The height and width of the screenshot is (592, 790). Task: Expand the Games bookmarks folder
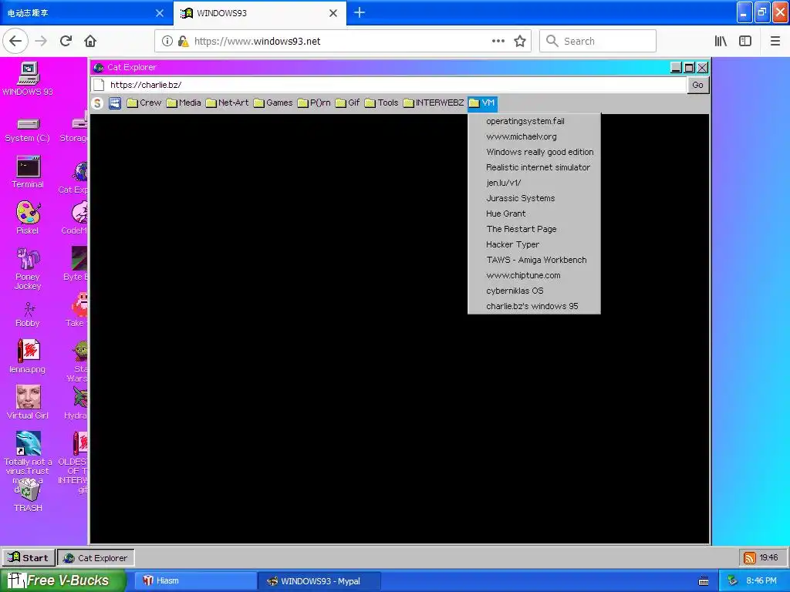pos(273,103)
